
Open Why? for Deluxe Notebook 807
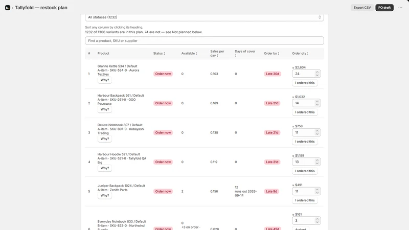point(105,139)
